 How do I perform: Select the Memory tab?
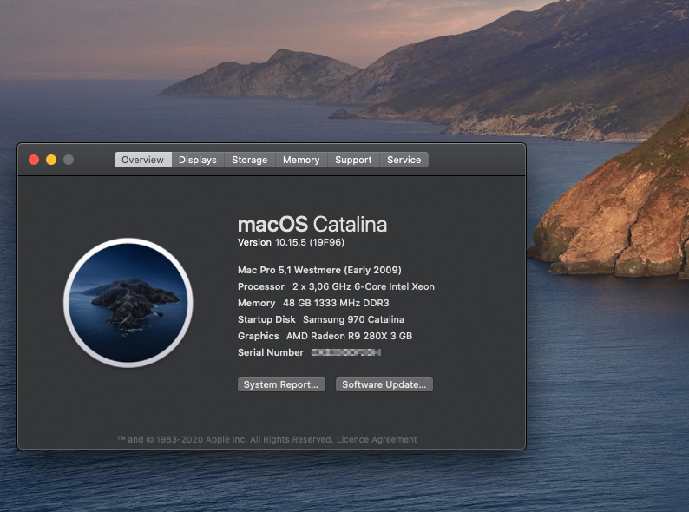click(301, 160)
